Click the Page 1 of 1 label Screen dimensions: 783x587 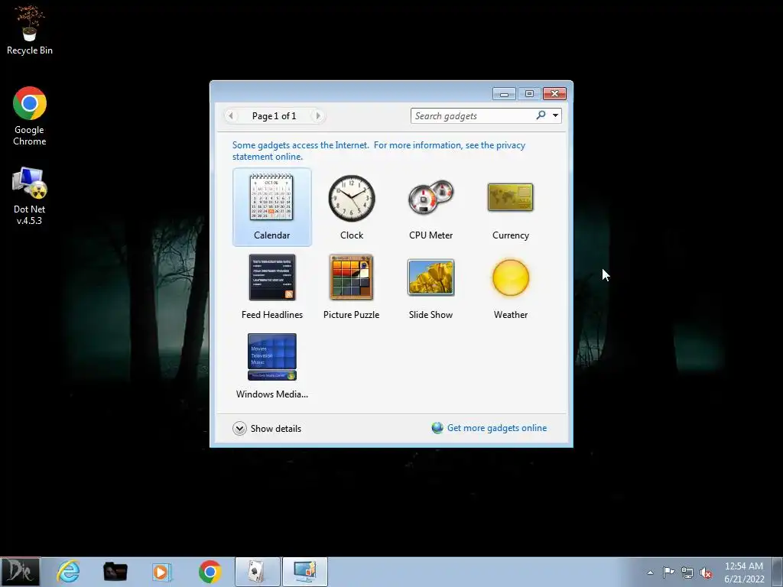point(275,116)
